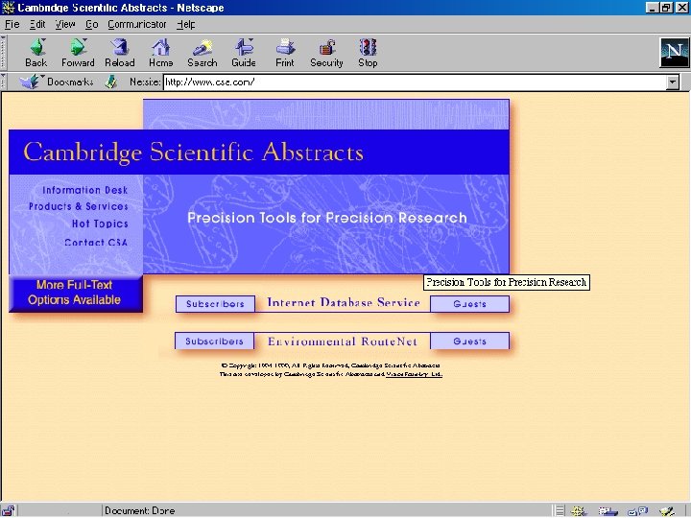Click More Full-Text Options Available banner
Viewport: 691px width, 518px height.
pos(76,293)
